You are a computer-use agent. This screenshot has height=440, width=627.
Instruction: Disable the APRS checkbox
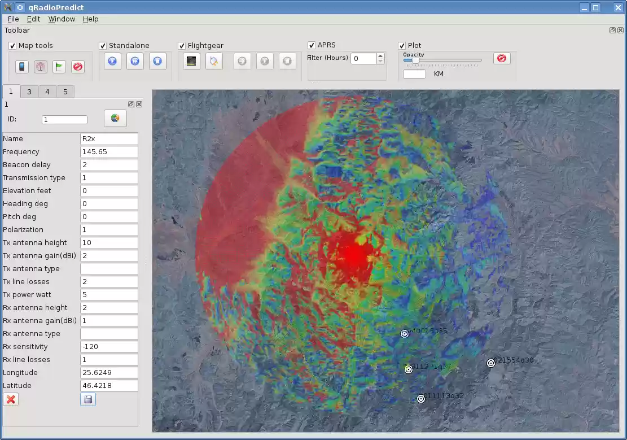click(x=311, y=45)
